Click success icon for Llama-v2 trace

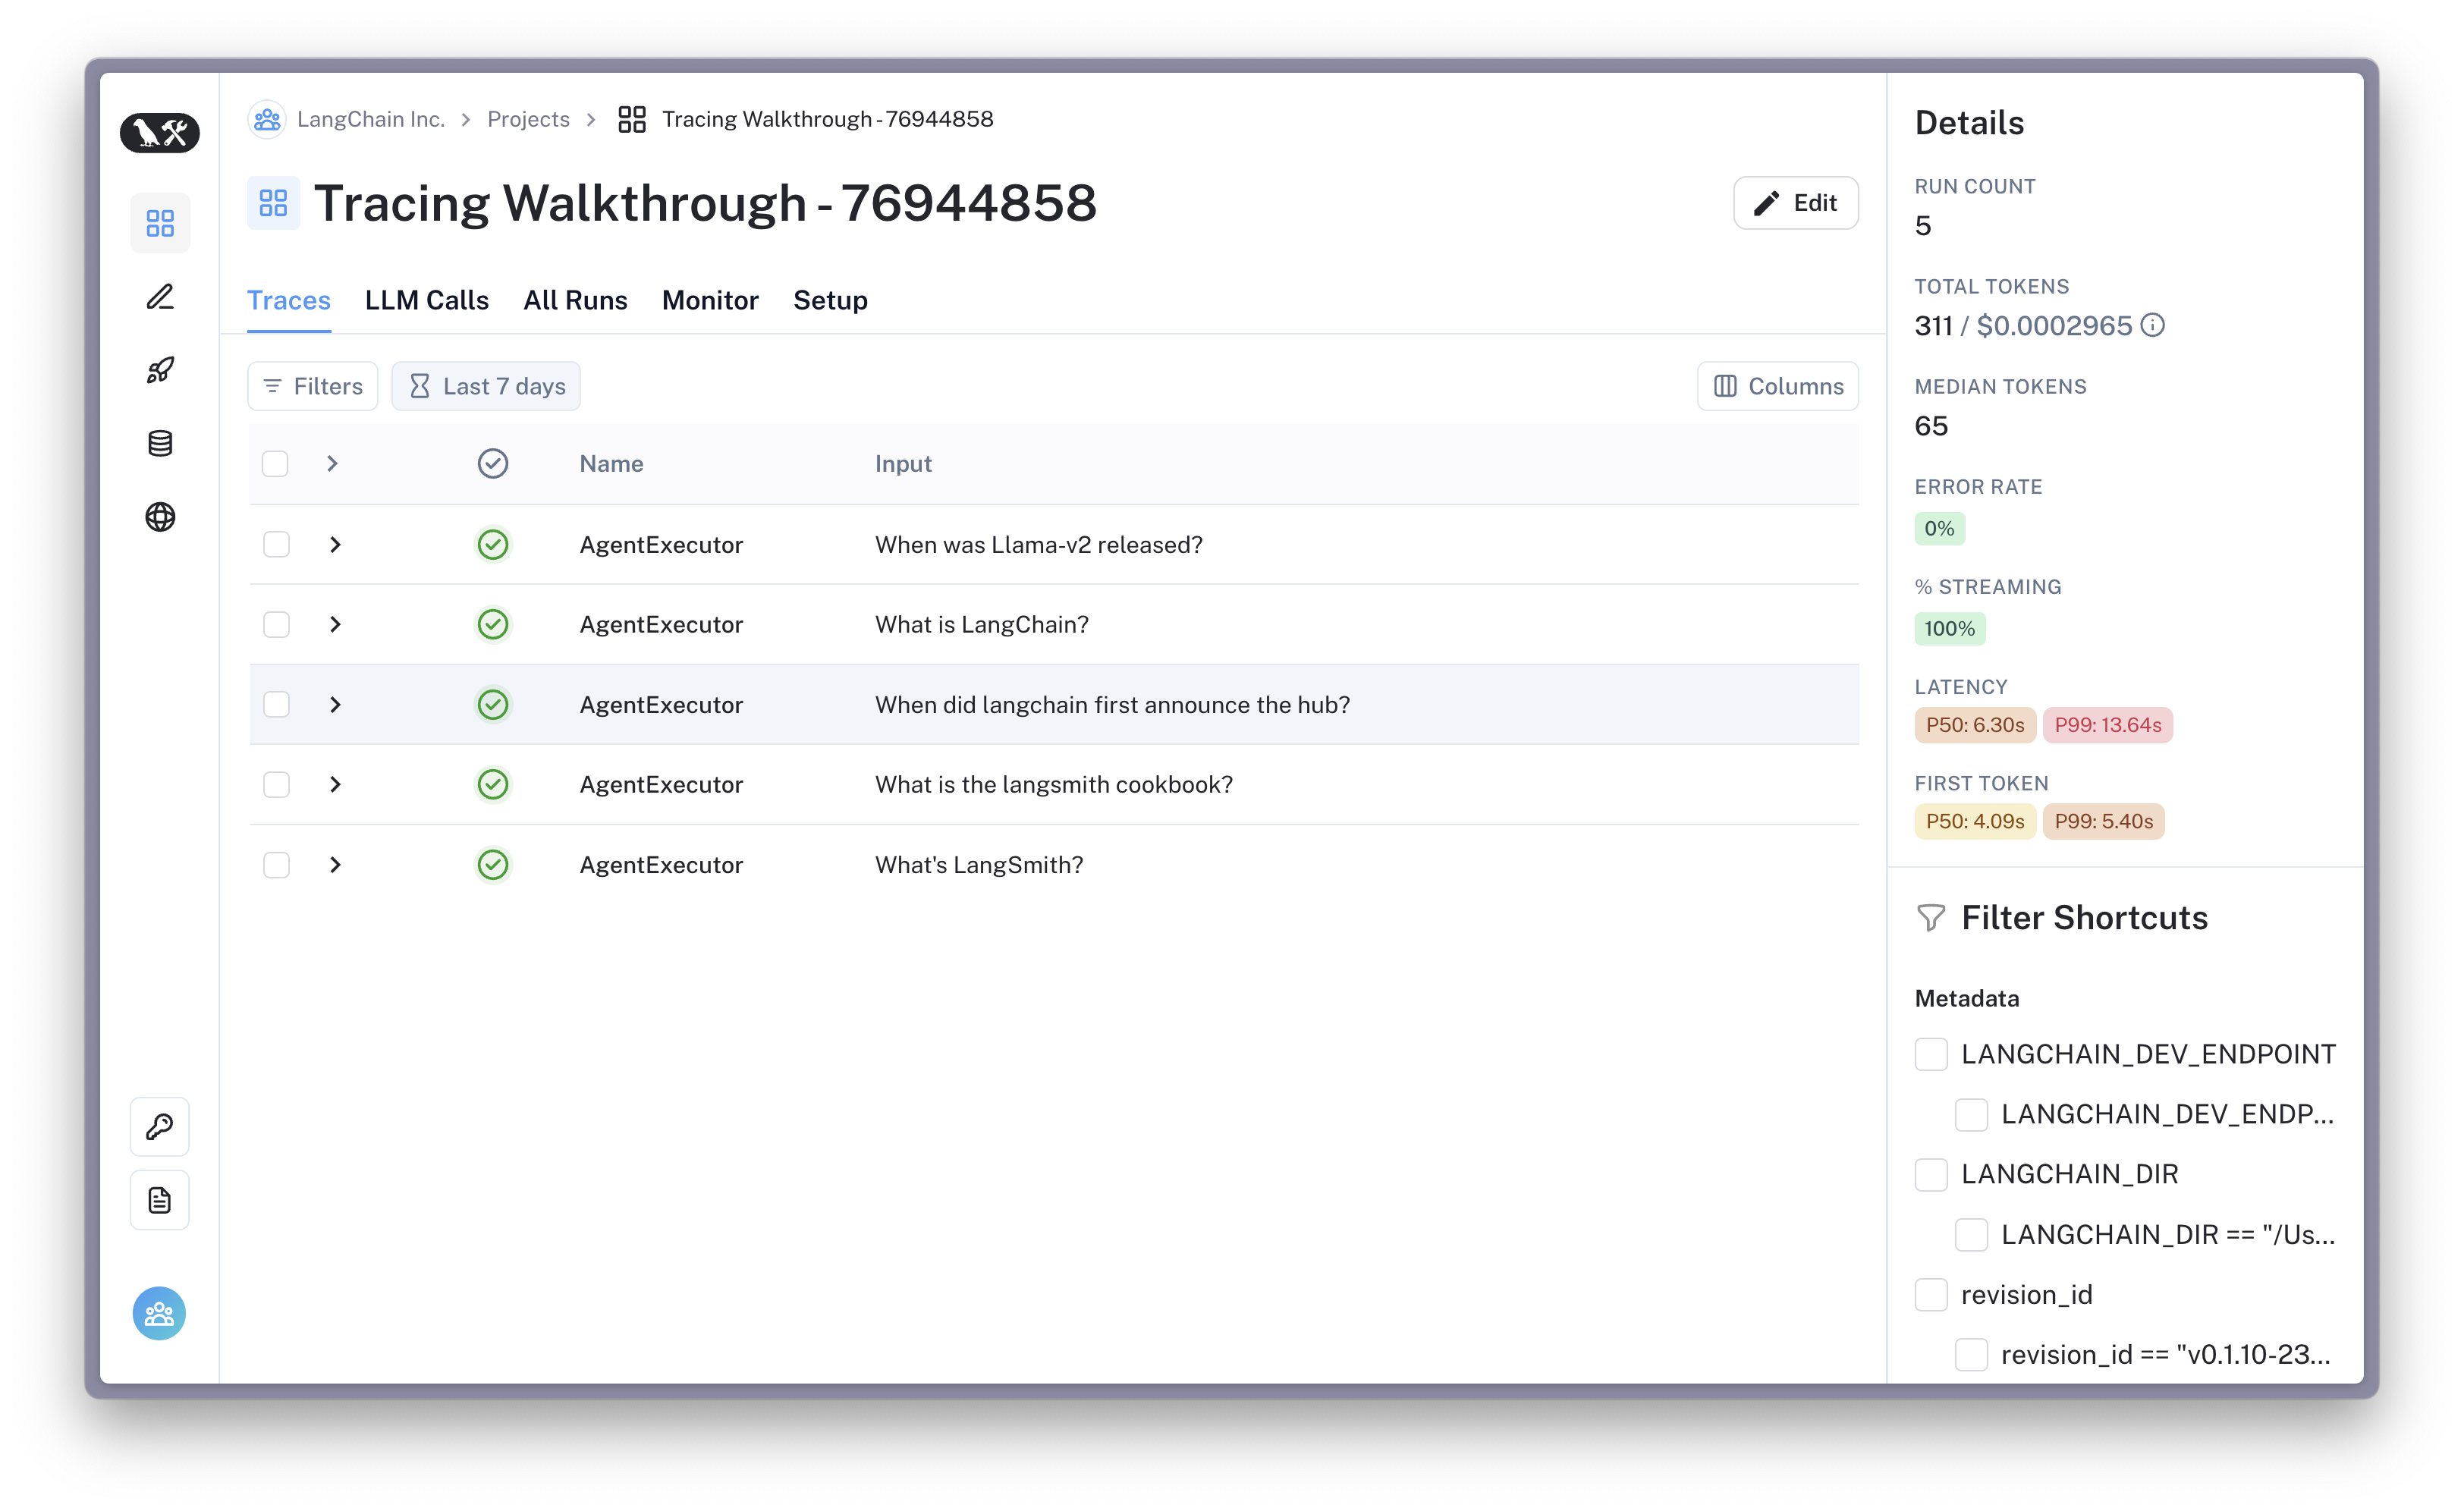click(x=493, y=545)
